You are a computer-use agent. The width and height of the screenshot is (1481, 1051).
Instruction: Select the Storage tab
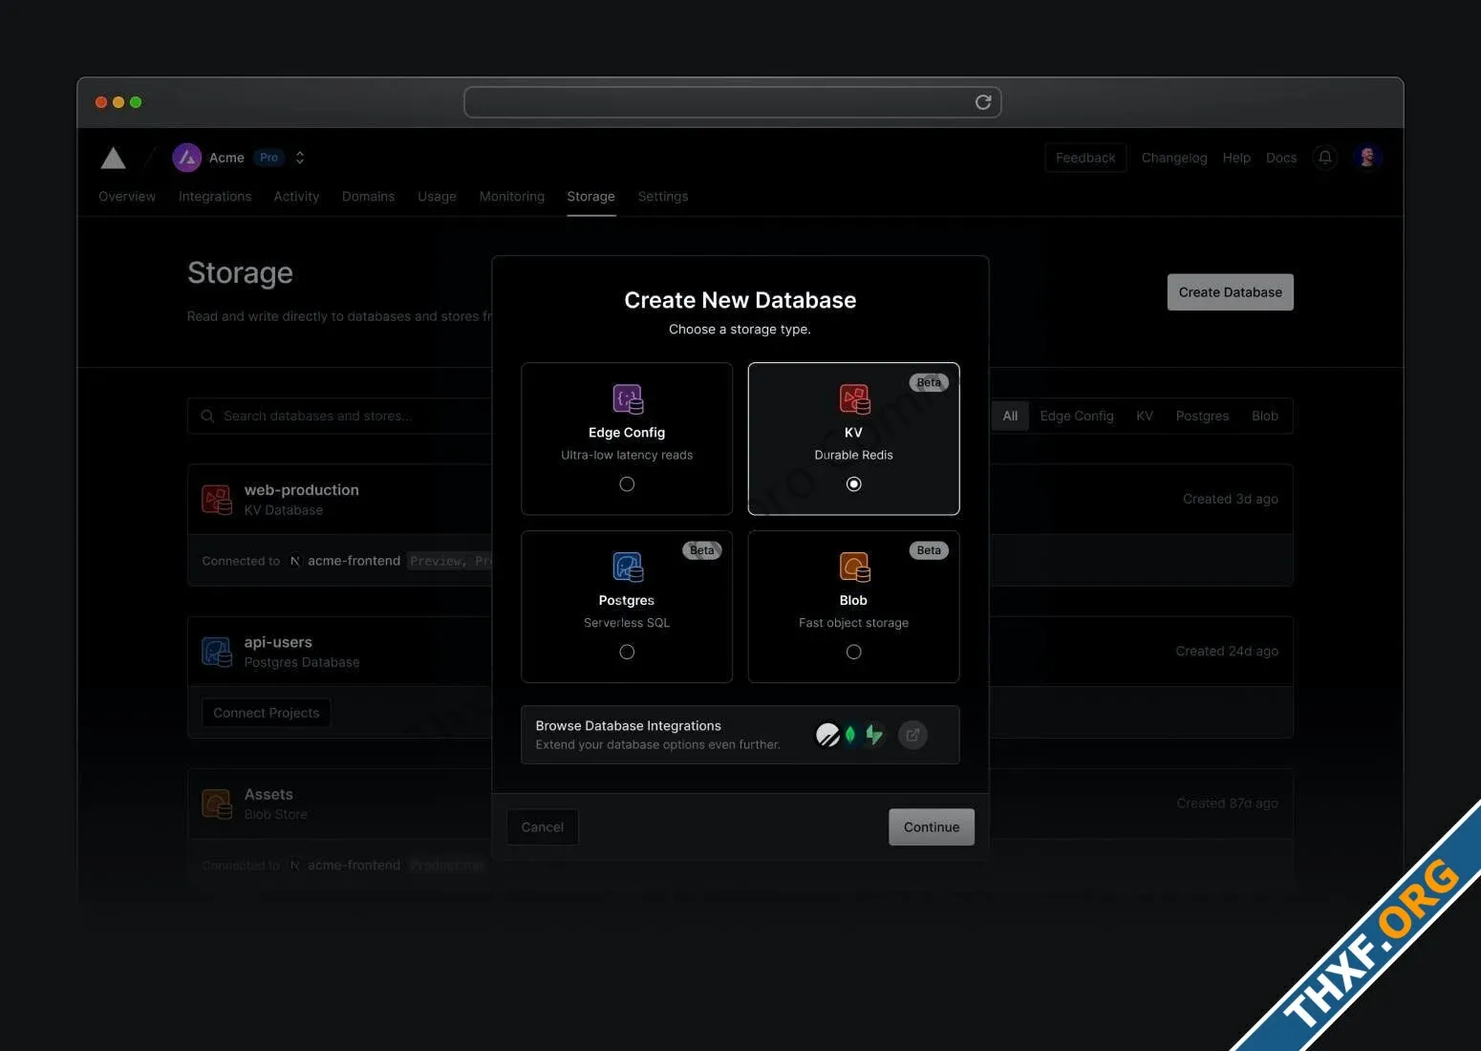pyautogui.click(x=590, y=196)
